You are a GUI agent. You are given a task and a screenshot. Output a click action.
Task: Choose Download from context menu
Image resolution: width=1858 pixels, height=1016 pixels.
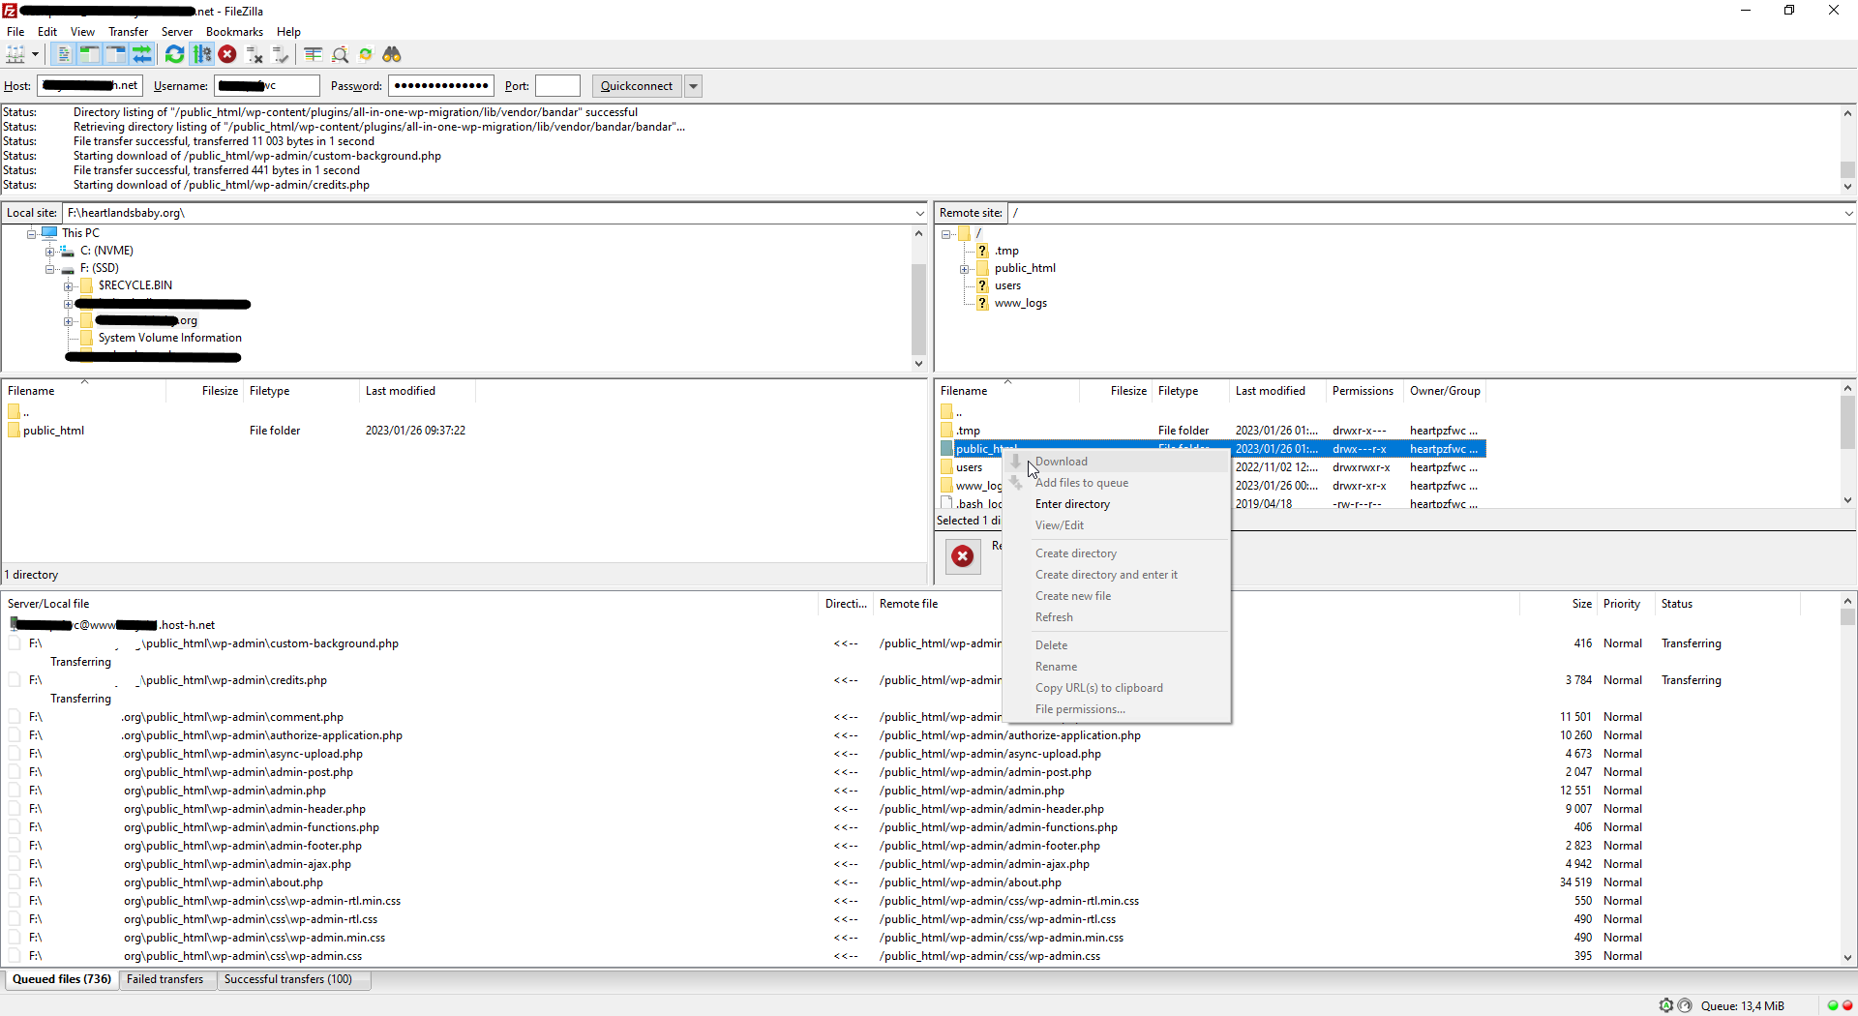click(x=1117, y=462)
